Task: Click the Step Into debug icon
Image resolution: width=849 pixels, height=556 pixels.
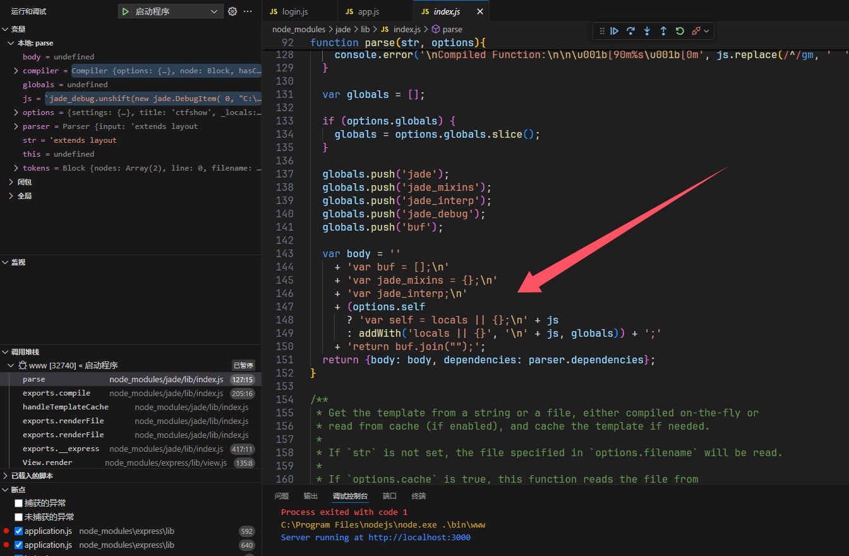Action: 647,30
